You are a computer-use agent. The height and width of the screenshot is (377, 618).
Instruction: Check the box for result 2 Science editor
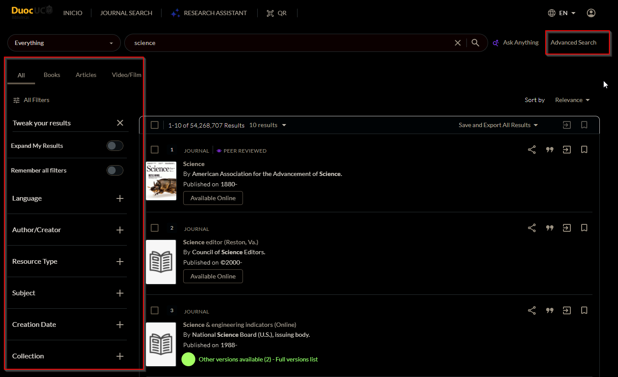point(155,228)
